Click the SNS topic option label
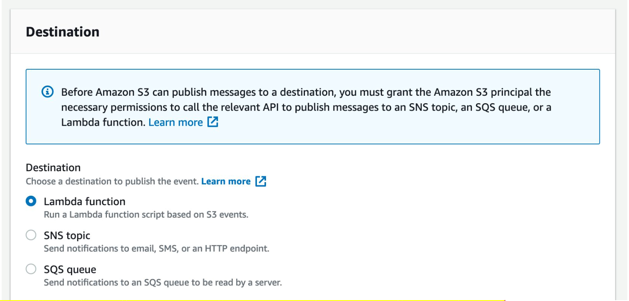The height and width of the screenshot is (301, 629). click(67, 235)
